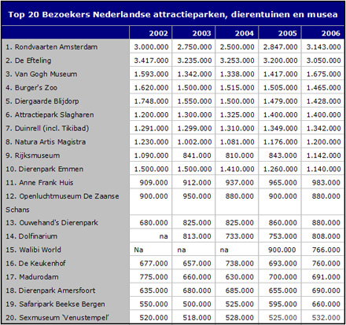Click the row label '5. Diergaarde Blijdorp'
The height and width of the screenshot is (325, 346).
tap(42, 101)
